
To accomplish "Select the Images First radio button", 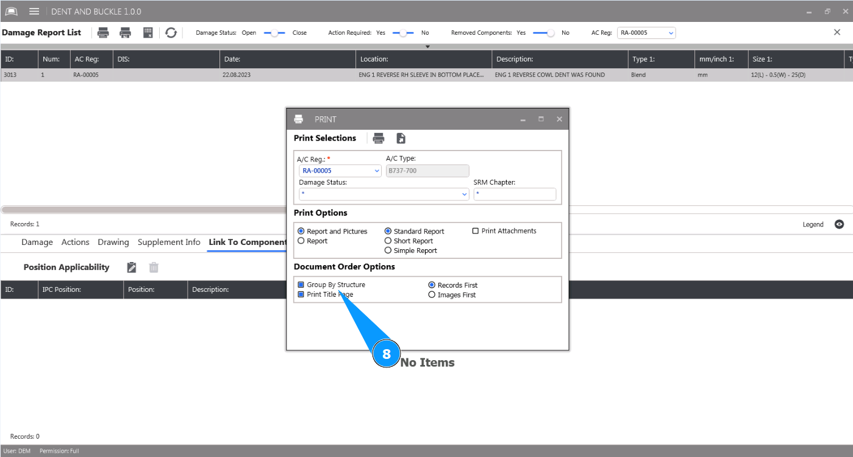I will tap(432, 295).
